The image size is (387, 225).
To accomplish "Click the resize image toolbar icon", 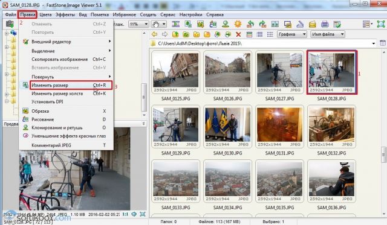I will (x=188, y=24).
